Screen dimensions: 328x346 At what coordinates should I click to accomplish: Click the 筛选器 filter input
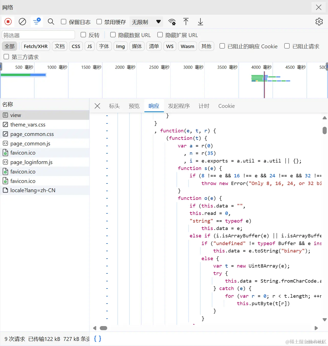pos(38,35)
